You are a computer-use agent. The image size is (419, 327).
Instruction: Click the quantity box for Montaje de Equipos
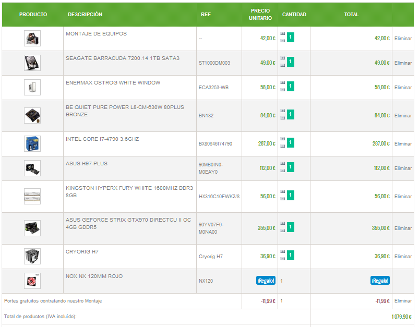pos(291,37)
